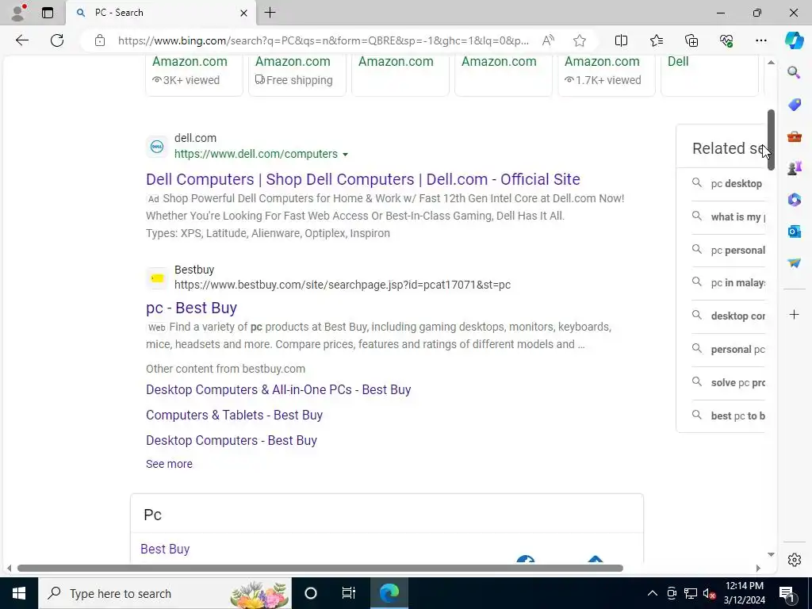Select related search pc in malaysia
Image resolution: width=812 pixels, height=609 pixels.
click(729, 283)
